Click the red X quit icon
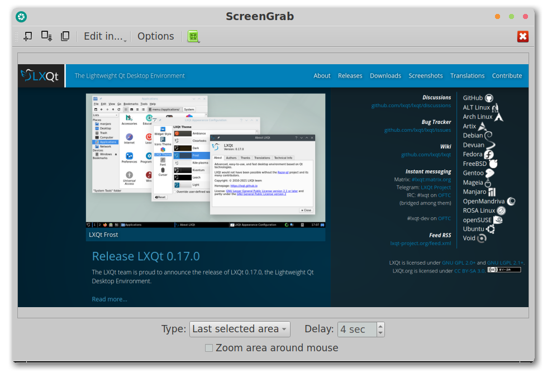This screenshot has height=387, width=552. (x=522, y=36)
